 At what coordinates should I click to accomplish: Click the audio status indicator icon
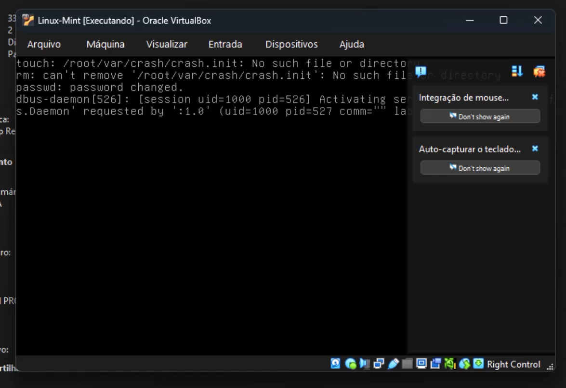coord(365,364)
